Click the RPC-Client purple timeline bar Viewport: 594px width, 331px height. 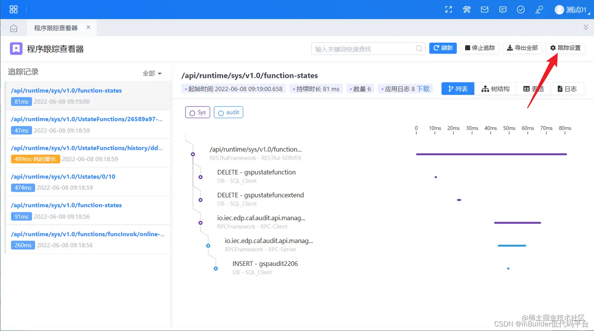(x=517, y=223)
